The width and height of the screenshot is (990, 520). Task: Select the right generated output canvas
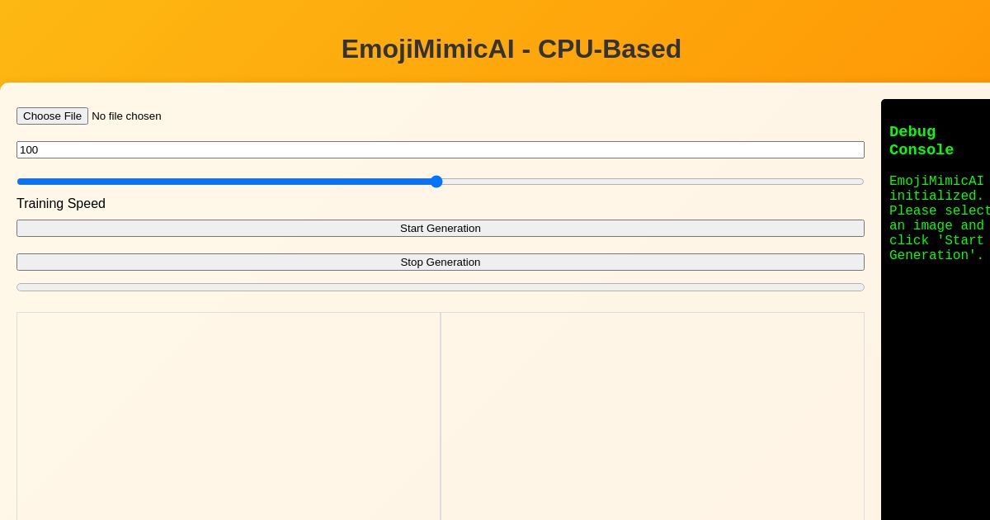click(652, 413)
